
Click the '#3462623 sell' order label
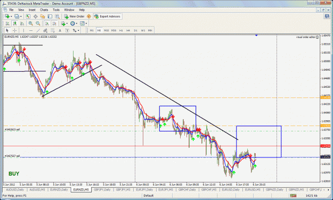12,129
